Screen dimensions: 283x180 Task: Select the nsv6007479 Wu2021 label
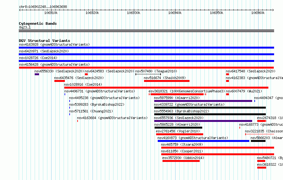pos(244,91)
